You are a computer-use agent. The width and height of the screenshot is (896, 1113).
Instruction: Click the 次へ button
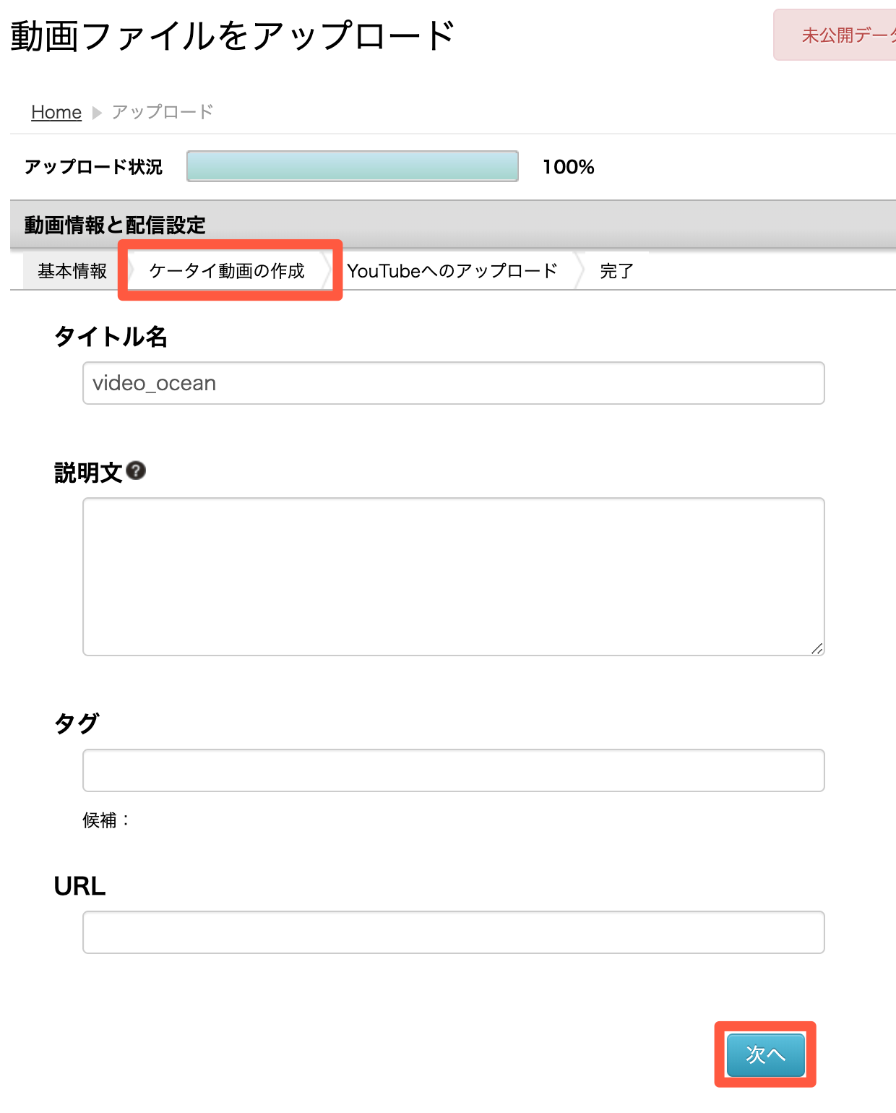[765, 1054]
